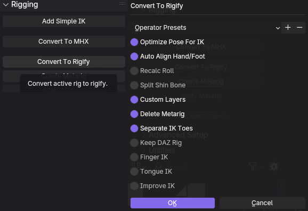The height and width of the screenshot is (211, 308).
Task: Collapse the Rigging panel chevron
Action: (6, 4)
